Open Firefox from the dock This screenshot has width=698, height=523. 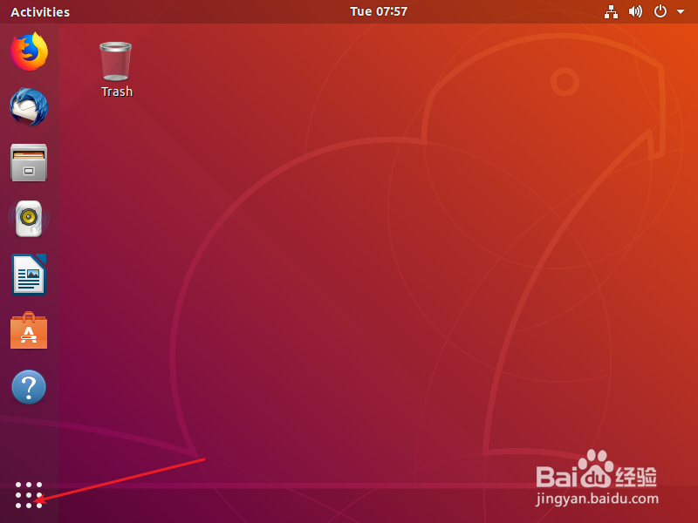29,51
